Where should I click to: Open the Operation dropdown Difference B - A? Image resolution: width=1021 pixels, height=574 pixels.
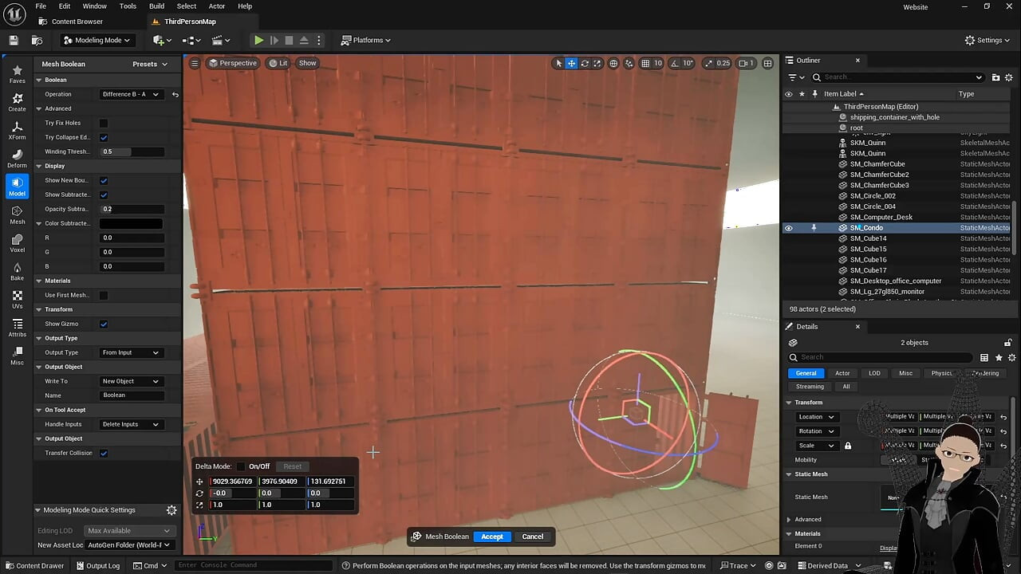coord(131,94)
